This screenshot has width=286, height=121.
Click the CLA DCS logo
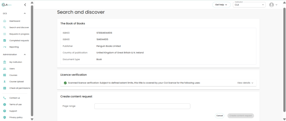[x=6, y=5]
